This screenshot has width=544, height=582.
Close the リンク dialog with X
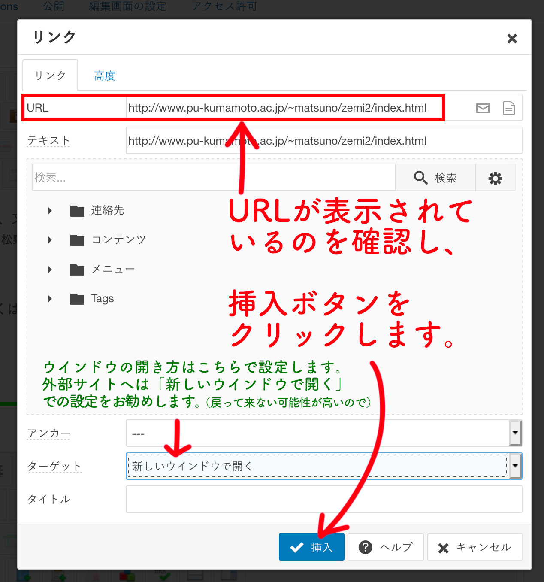pos(512,39)
